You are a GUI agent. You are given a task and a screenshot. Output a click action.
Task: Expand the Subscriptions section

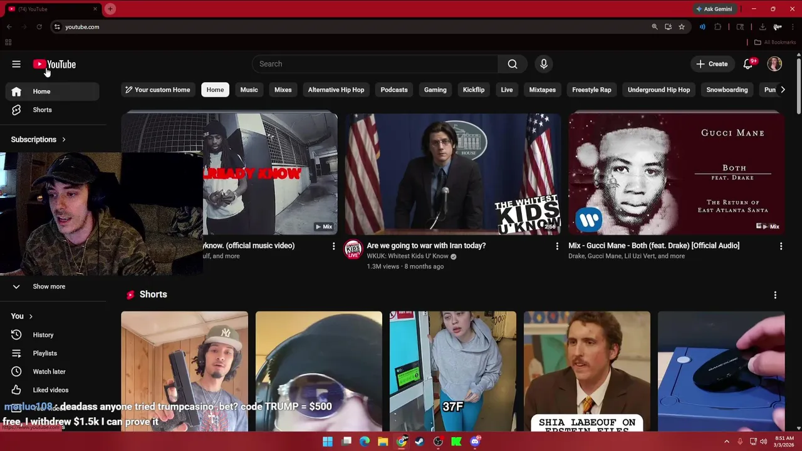click(x=38, y=140)
